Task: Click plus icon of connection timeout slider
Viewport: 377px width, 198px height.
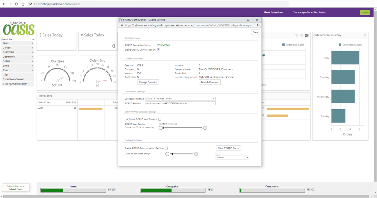Action: click(x=205, y=128)
